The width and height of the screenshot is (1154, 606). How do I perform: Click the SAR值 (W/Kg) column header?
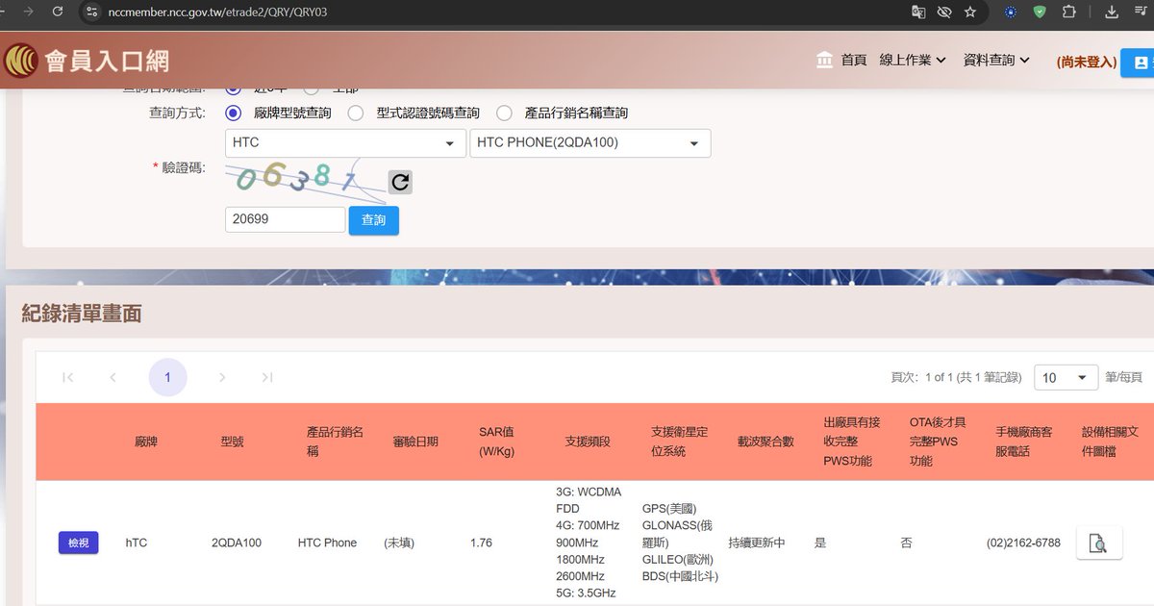[x=498, y=442]
